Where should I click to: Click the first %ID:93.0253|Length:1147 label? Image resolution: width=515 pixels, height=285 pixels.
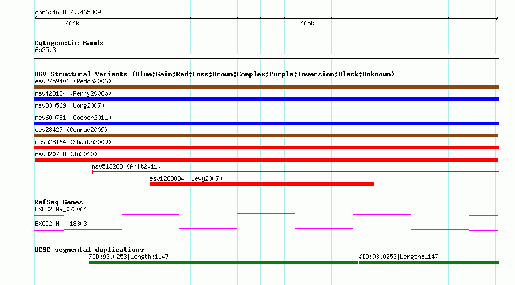(128, 257)
